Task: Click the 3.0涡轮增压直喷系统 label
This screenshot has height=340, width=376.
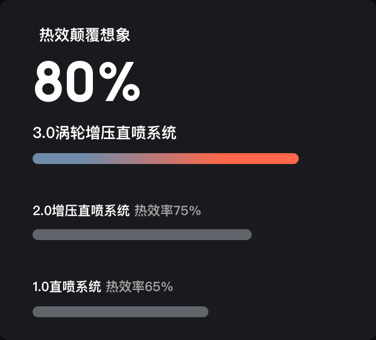Action: 104,133
